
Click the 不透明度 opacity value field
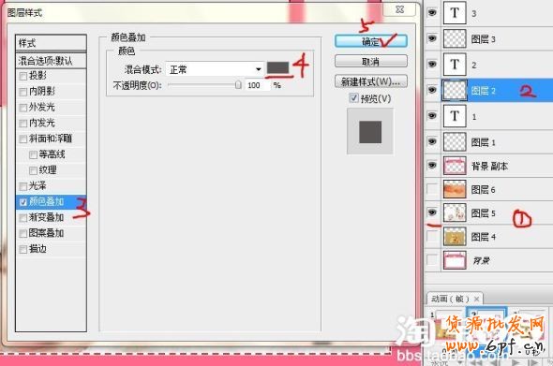point(257,85)
